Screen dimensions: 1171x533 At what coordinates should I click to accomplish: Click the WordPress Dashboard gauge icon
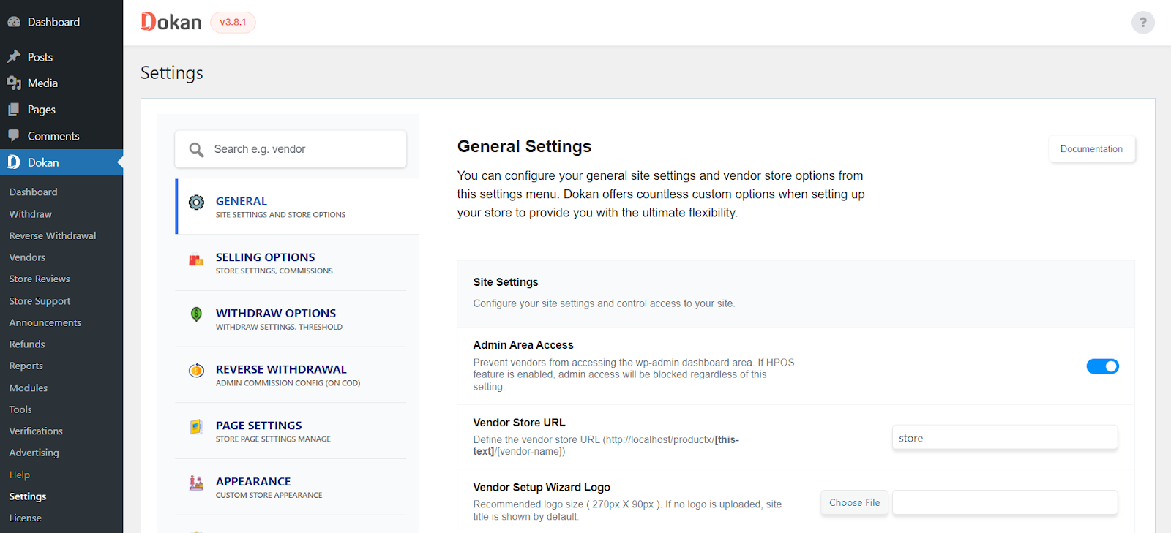14,22
